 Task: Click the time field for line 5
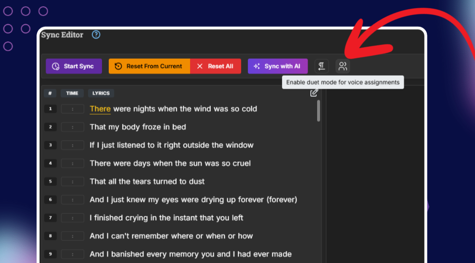(73, 182)
